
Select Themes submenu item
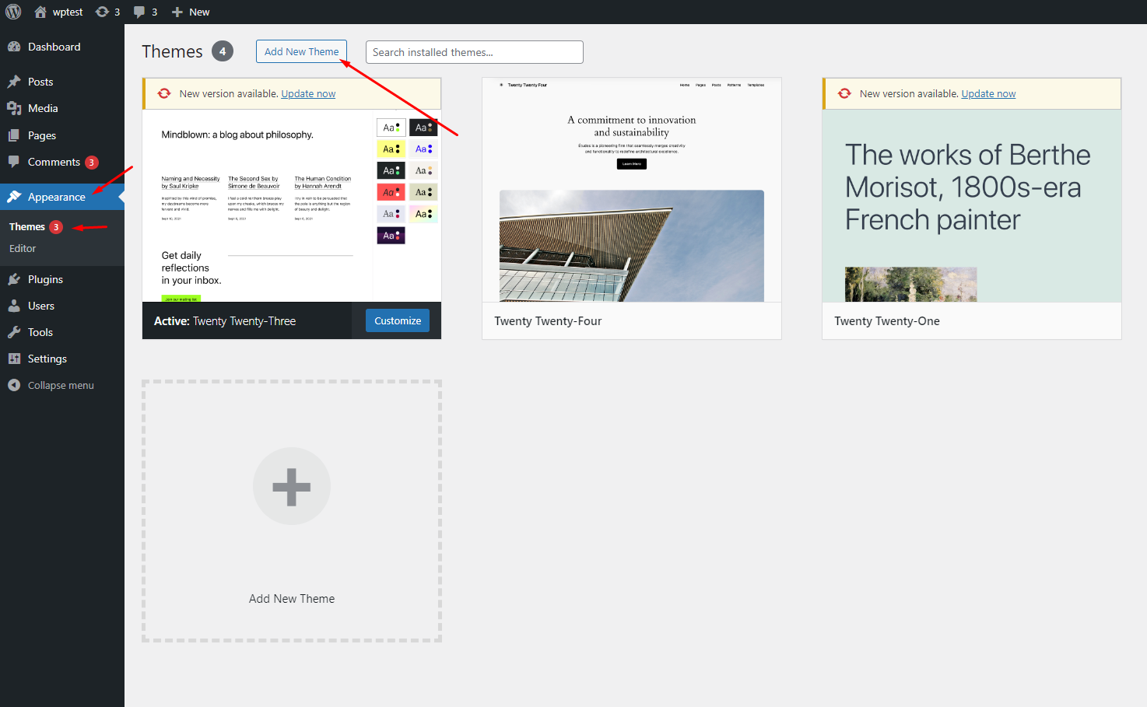pyautogui.click(x=27, y=226)
